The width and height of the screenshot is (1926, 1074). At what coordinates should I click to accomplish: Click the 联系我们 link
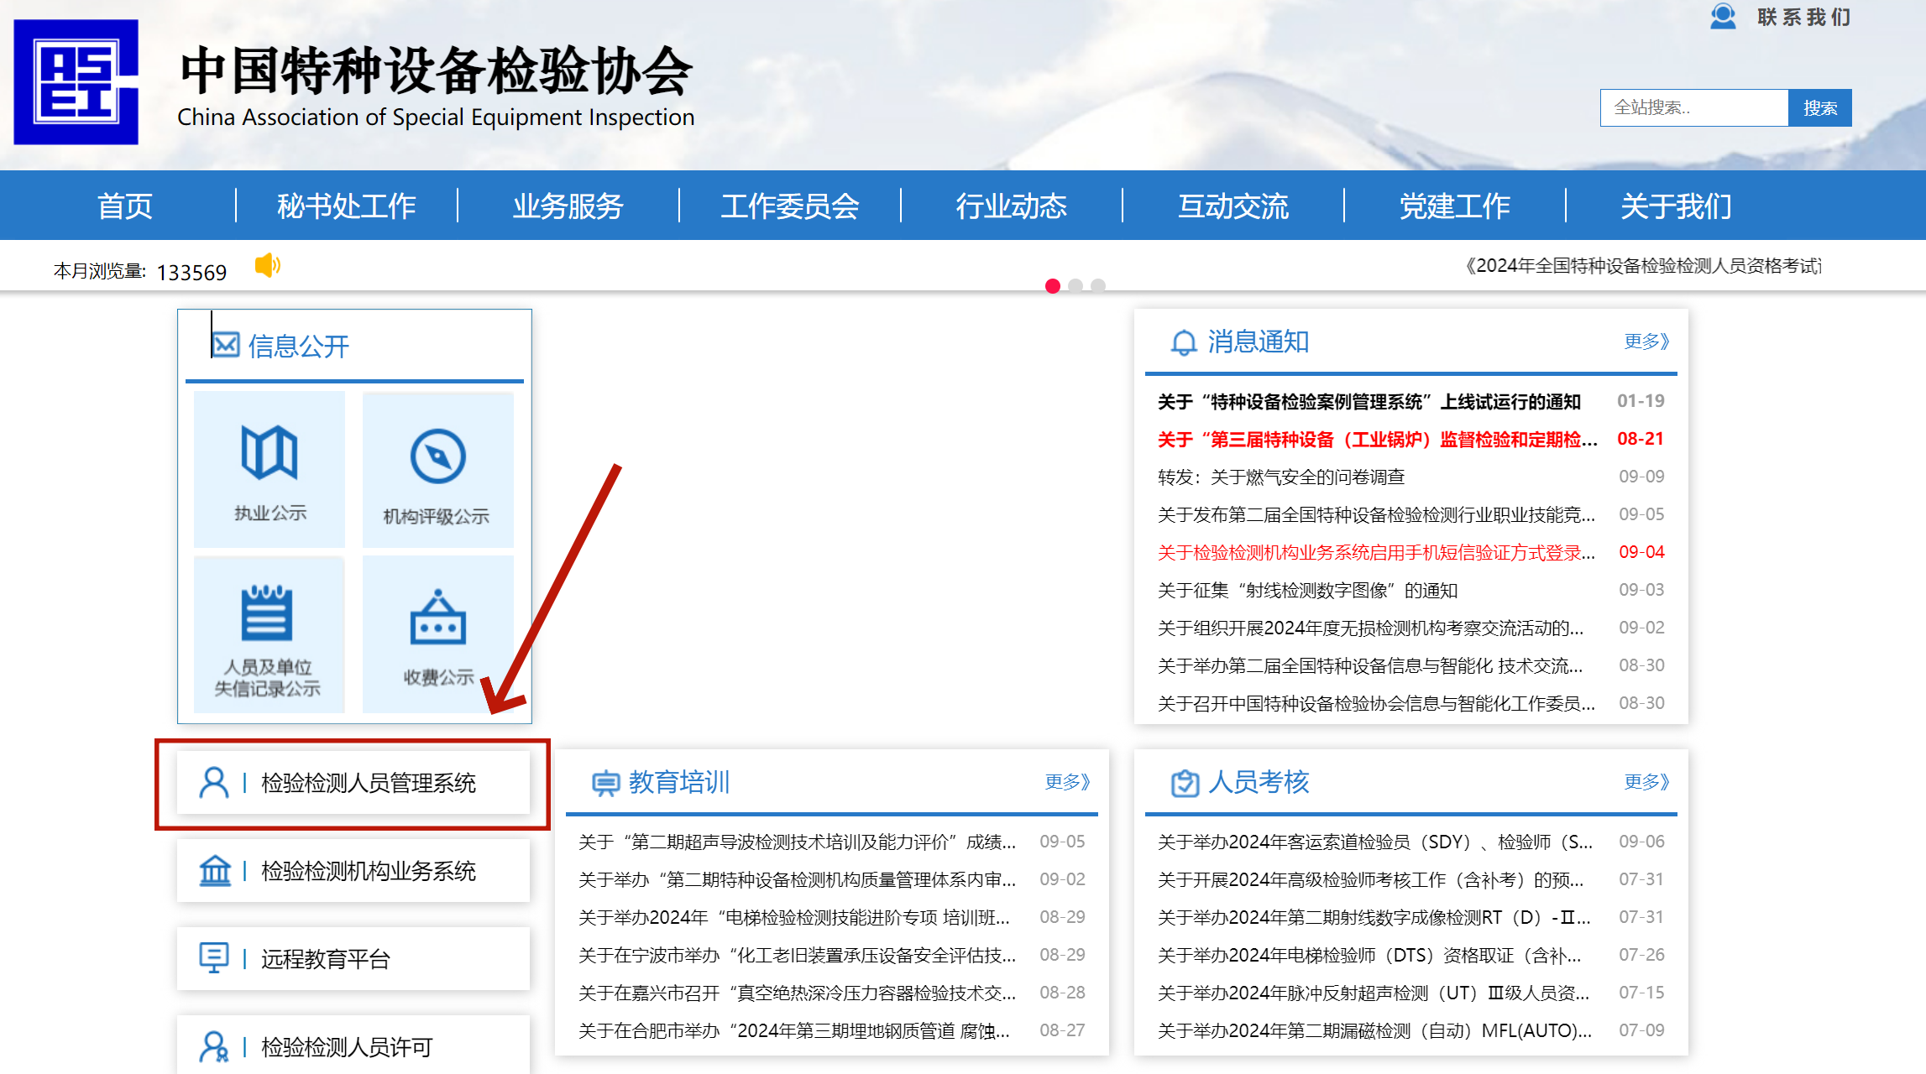pyautogui.click(x=1804, y=17)
